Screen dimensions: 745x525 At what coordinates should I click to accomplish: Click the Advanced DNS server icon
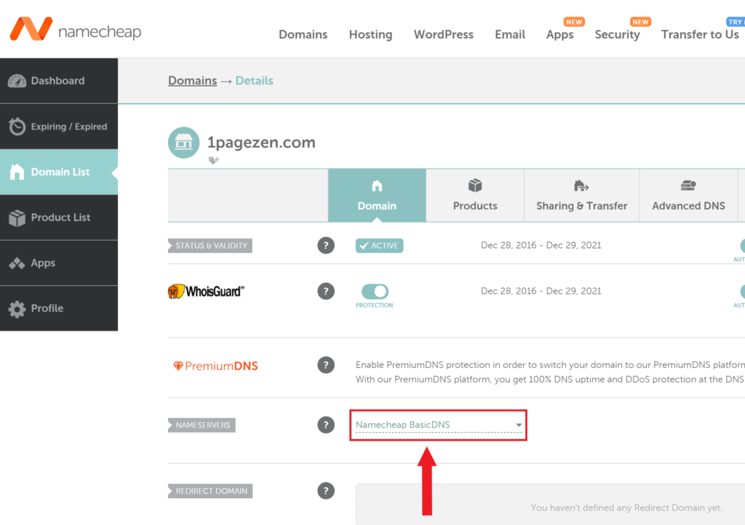pos(688,185)
